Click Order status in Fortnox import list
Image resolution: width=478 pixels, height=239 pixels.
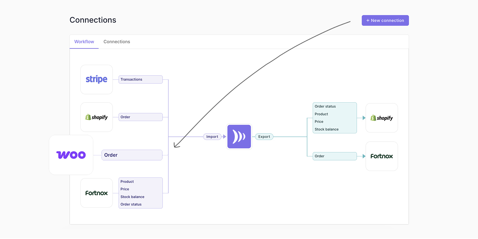(x=131, y=204)
